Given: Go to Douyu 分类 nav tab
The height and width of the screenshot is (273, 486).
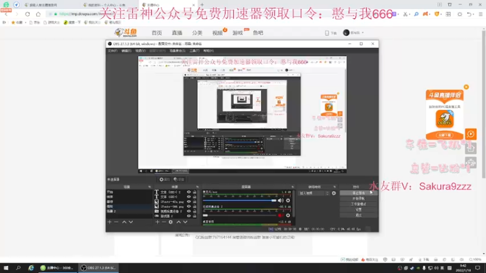Looking at the screenshot, I should (197, 33).
